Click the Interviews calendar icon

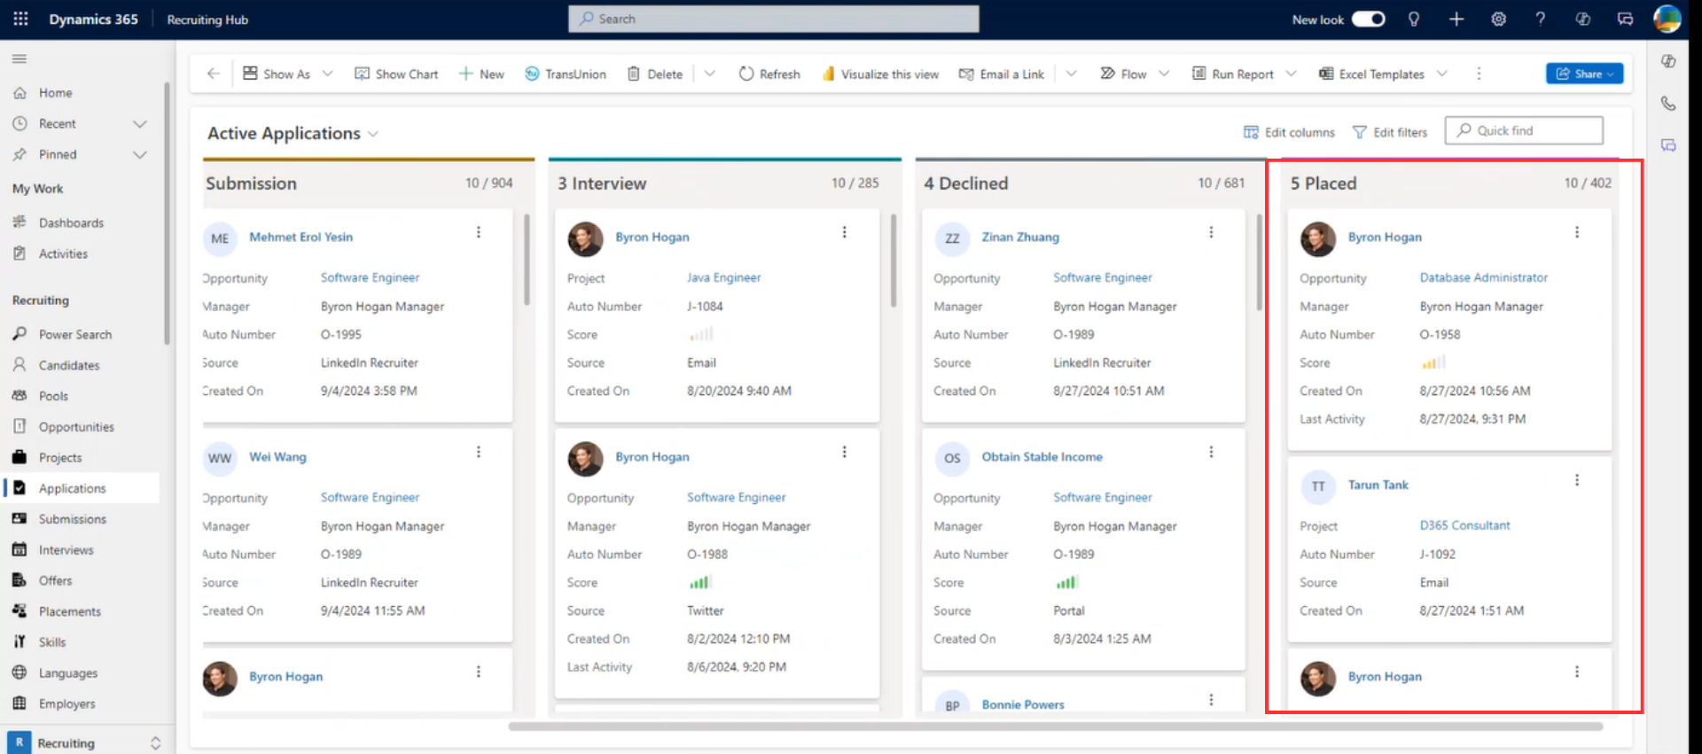coord(20,549)
